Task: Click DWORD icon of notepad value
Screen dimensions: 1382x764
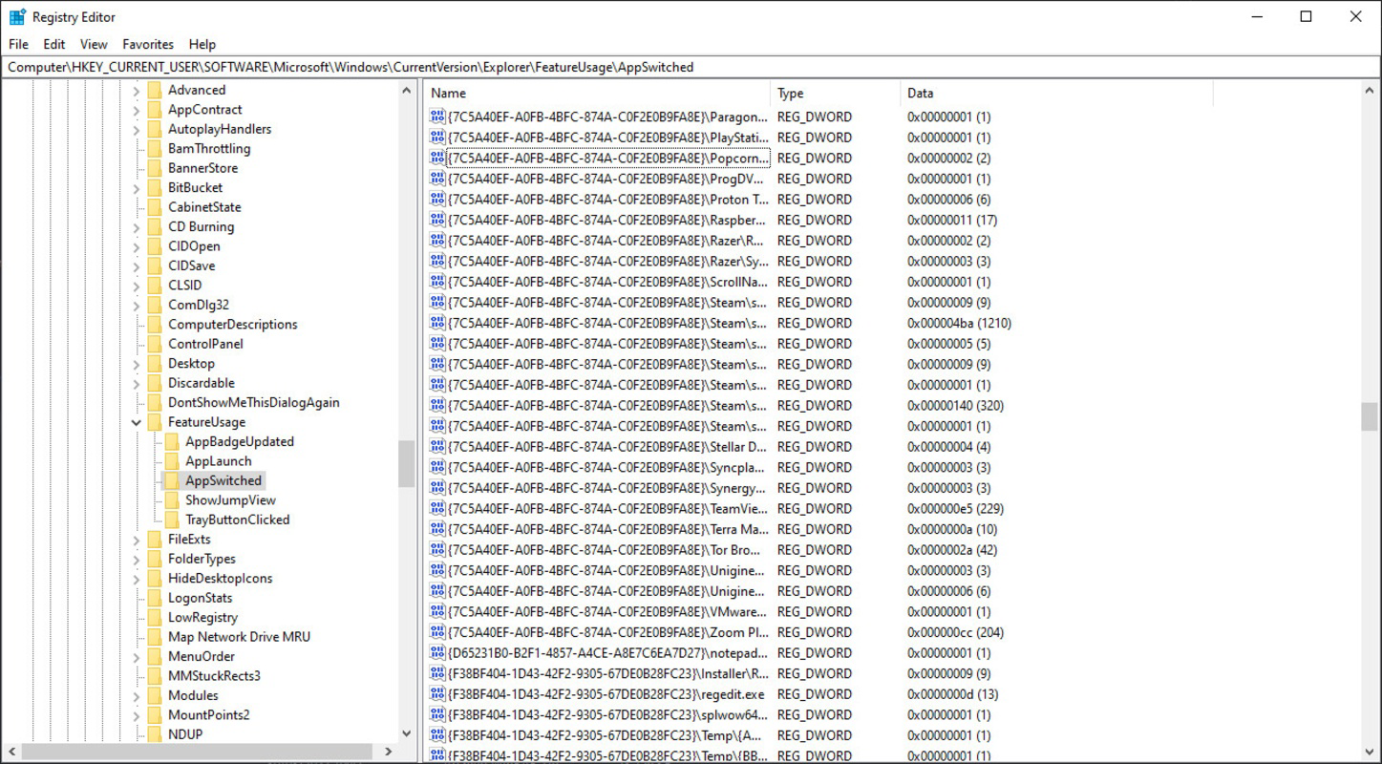Action: pos(437,653)
